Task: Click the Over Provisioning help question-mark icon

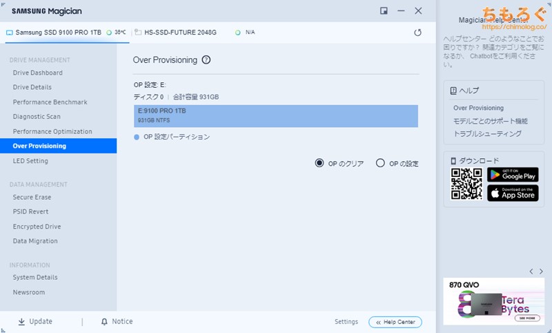Action: 206,60
